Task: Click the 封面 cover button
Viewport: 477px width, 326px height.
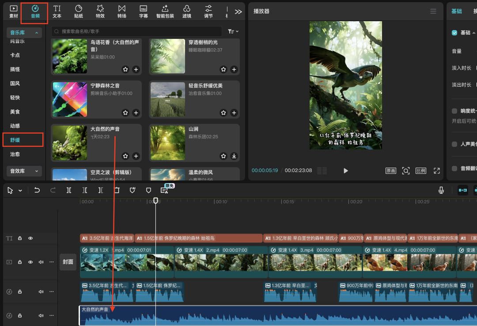Action: (x=68, y=262)
